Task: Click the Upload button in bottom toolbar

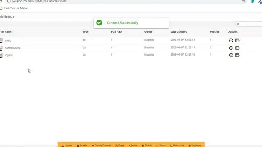Action: (67, 145)
